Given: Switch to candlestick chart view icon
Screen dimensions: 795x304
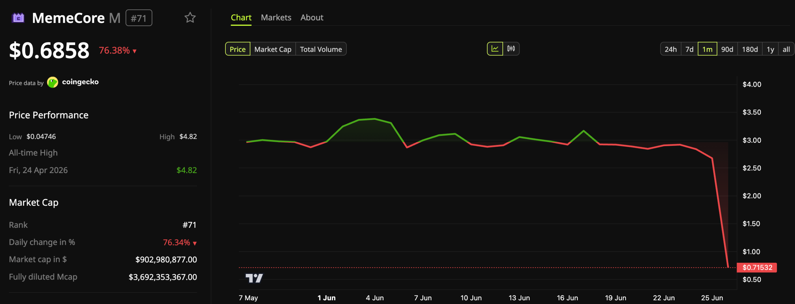Looking at the screenshot, I should click(511, 49).
